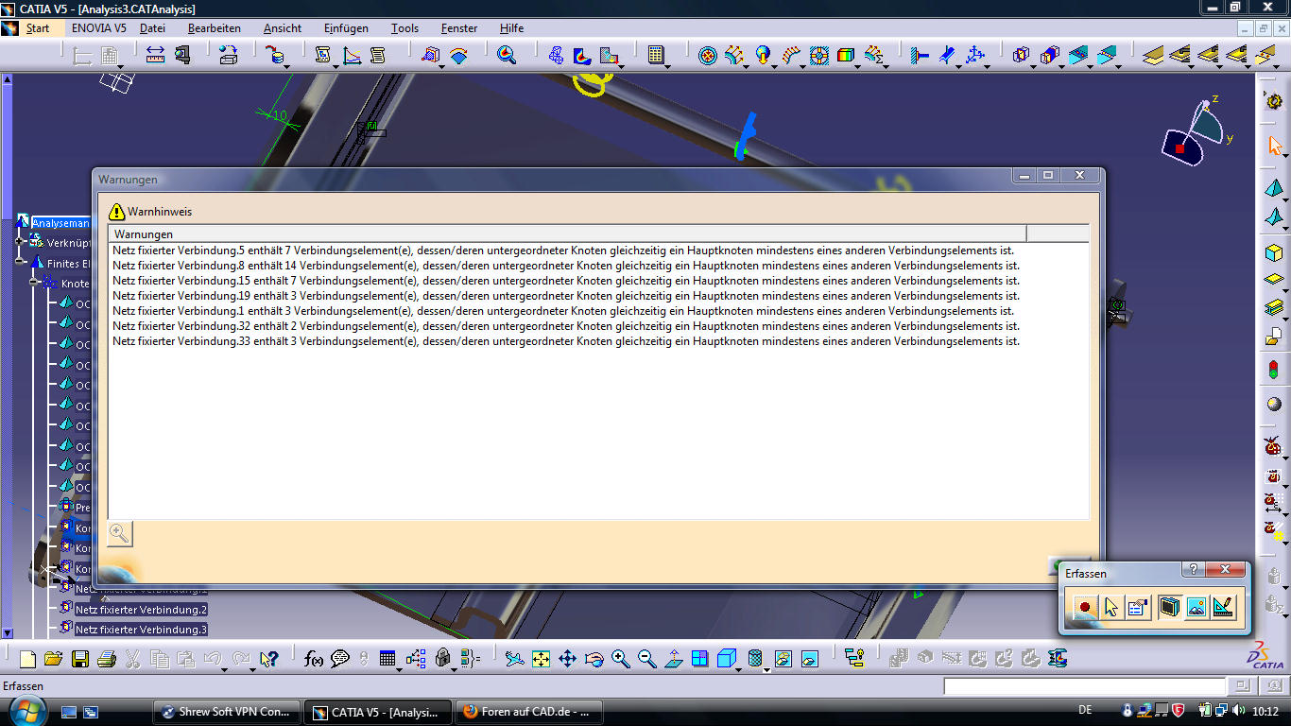The image size is (1291, 726).
Task: Select warning row for Verbindung.33
Action: pos(566,341)
